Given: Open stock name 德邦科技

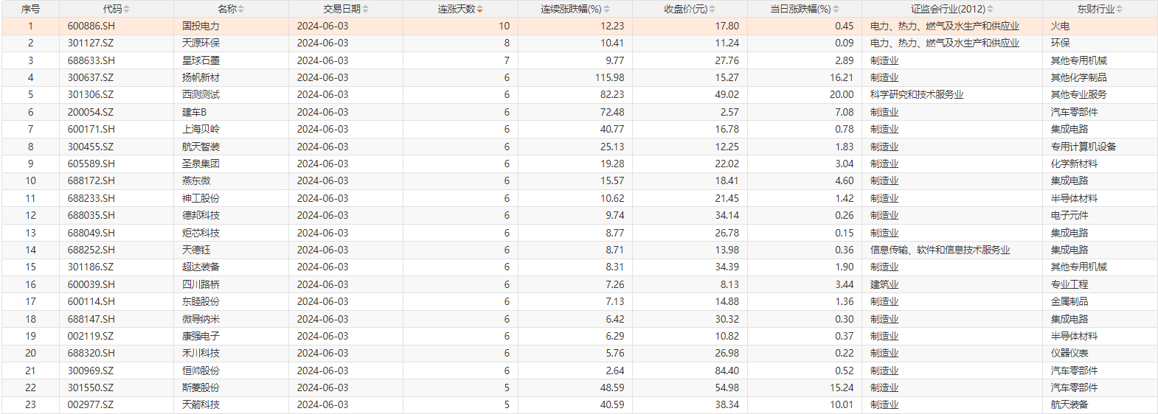Looking at the screenshot, I should 201,215.
